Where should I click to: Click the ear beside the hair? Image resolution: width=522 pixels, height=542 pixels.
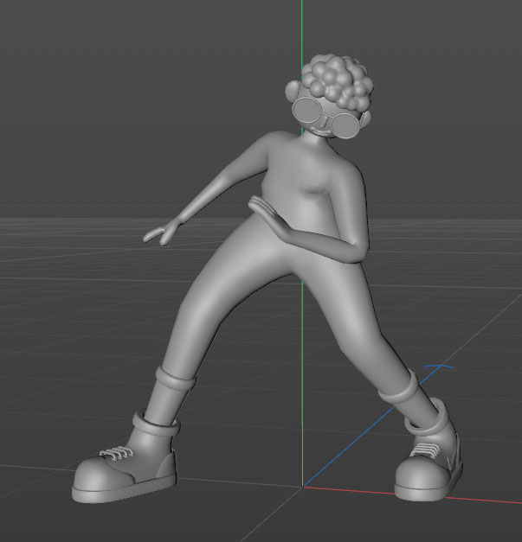point(291,91)
